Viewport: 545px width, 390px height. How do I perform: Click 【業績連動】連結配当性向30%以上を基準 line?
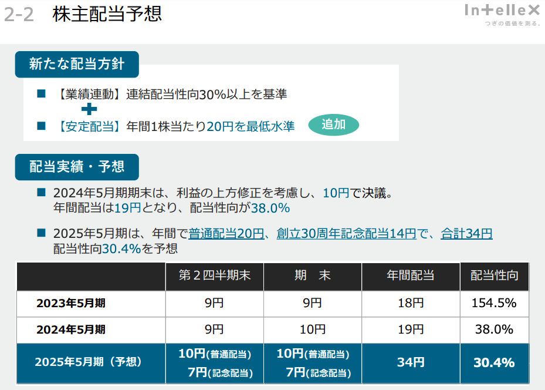coord(172,94)
